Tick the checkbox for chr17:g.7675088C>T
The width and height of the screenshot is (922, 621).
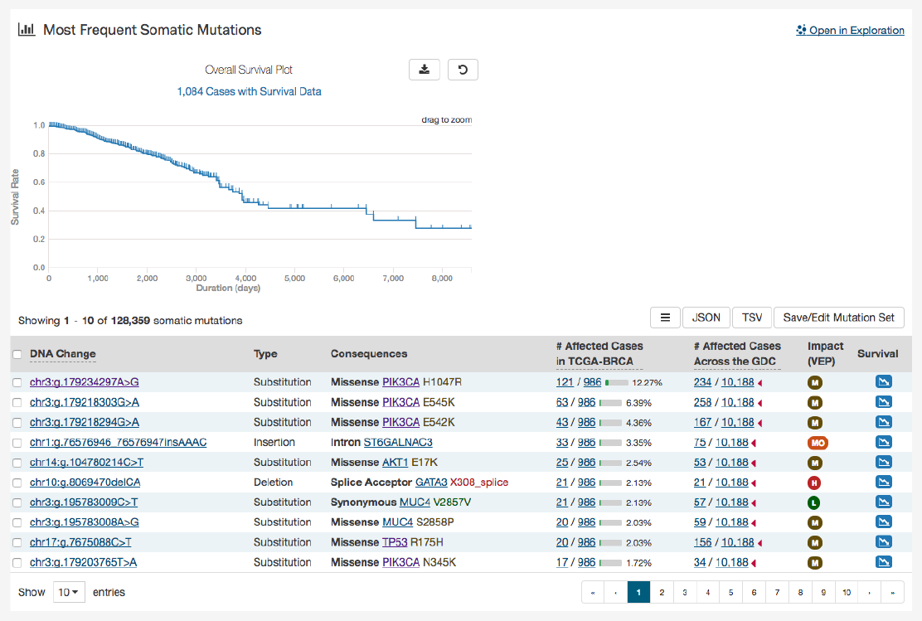[x=17, y=542]
